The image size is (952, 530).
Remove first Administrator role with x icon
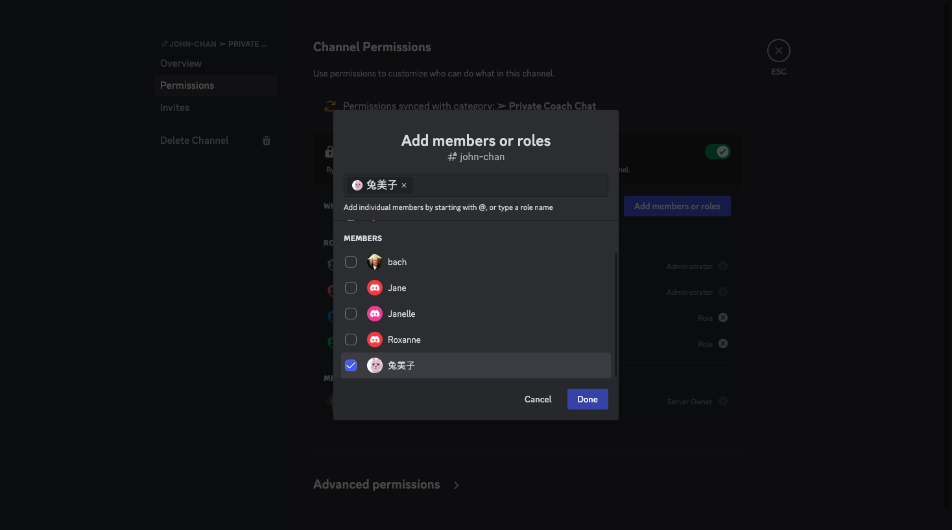723,266
